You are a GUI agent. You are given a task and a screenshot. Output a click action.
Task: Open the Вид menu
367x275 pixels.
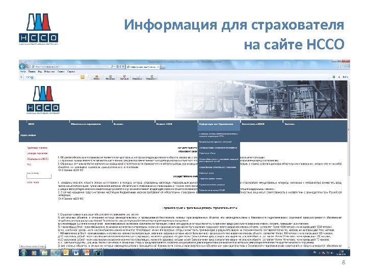[x=40, y=72]
